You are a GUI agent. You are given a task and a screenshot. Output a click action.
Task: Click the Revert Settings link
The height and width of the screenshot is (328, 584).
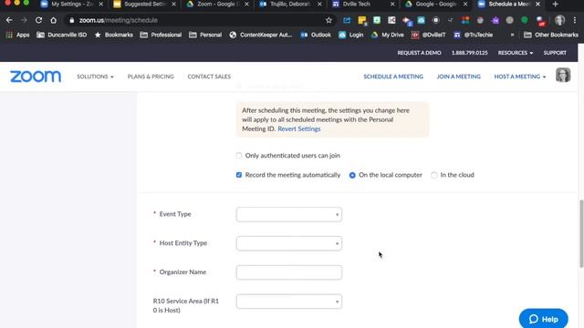(298, 128)
